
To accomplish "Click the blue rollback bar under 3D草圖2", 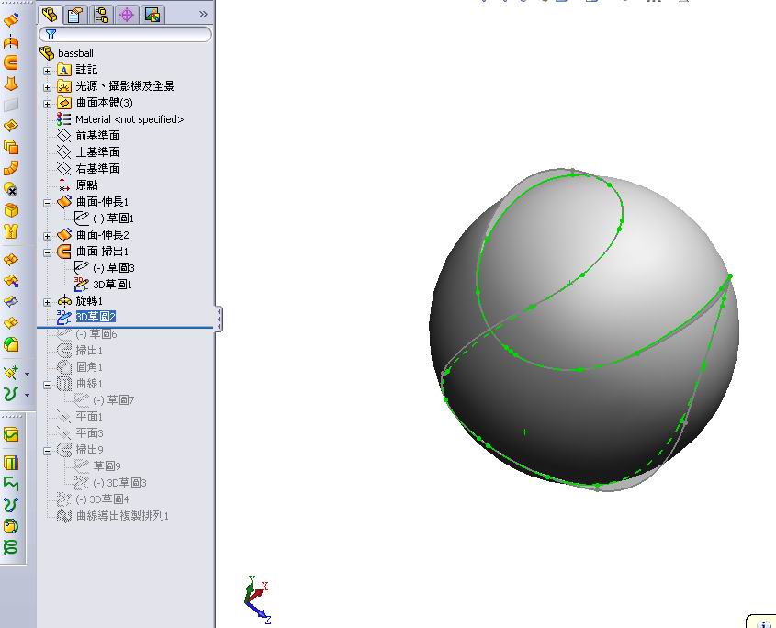I will (125, 327).
